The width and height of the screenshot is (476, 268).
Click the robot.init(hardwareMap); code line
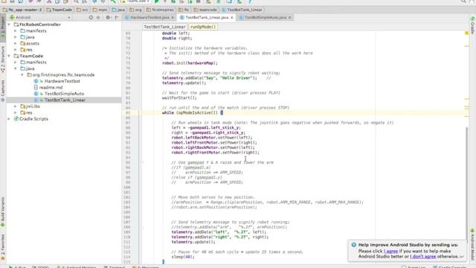(x=190, y=63)
